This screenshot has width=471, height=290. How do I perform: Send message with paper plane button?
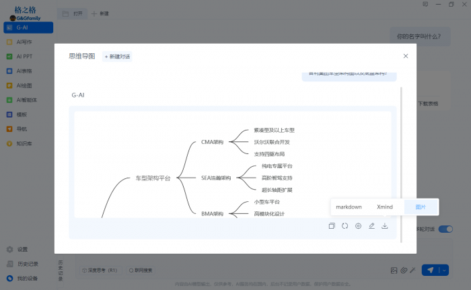[x=431, y=270]
